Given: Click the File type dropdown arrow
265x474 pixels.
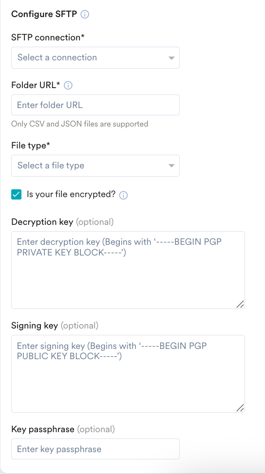Looking at the screenshot, I should pyautogui.click(x=171, y=165).
